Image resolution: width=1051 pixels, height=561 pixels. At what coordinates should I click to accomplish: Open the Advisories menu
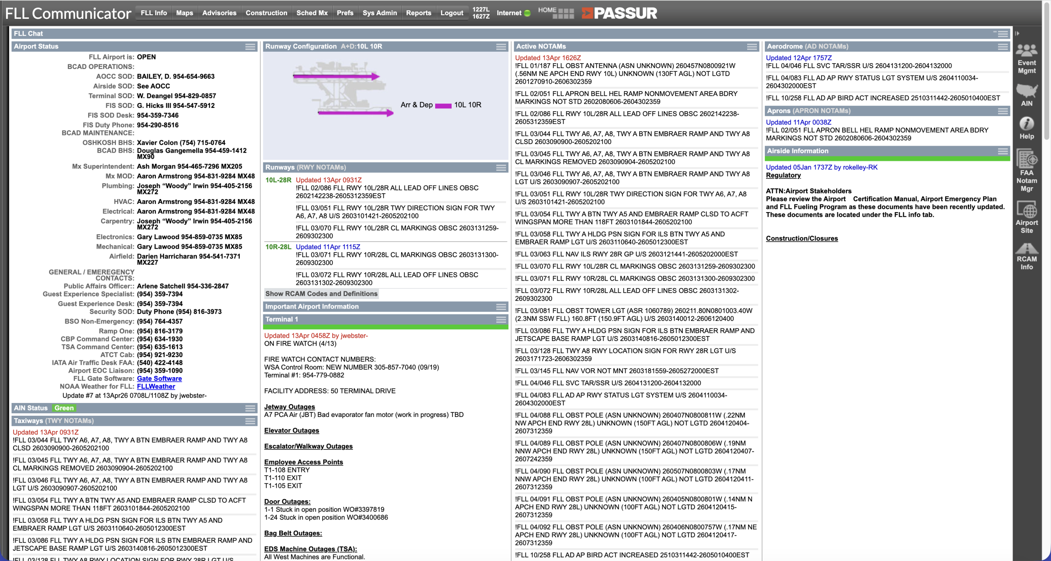click(219, 13)
